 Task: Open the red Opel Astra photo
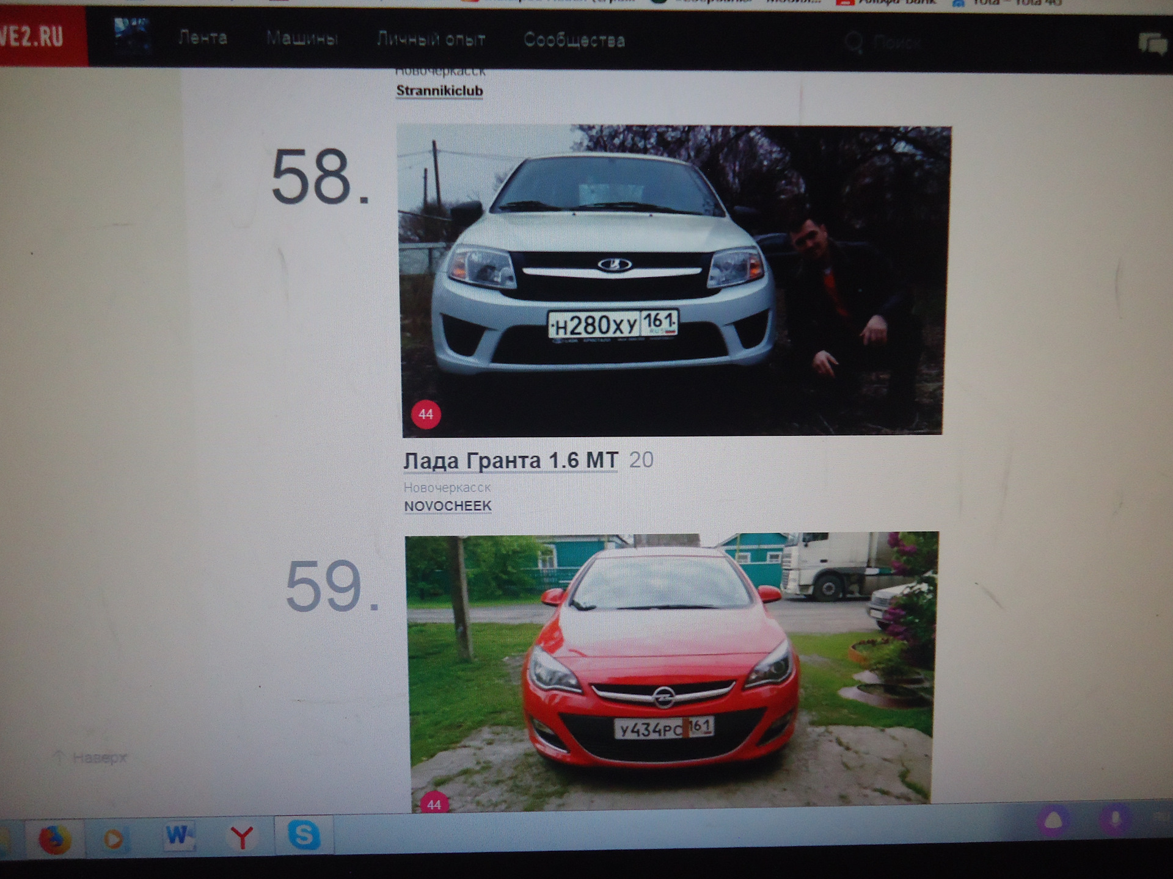click(x=671, y=673)
